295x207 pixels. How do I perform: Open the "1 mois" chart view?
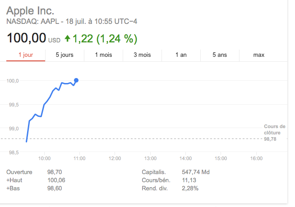(x=103, y=55)
